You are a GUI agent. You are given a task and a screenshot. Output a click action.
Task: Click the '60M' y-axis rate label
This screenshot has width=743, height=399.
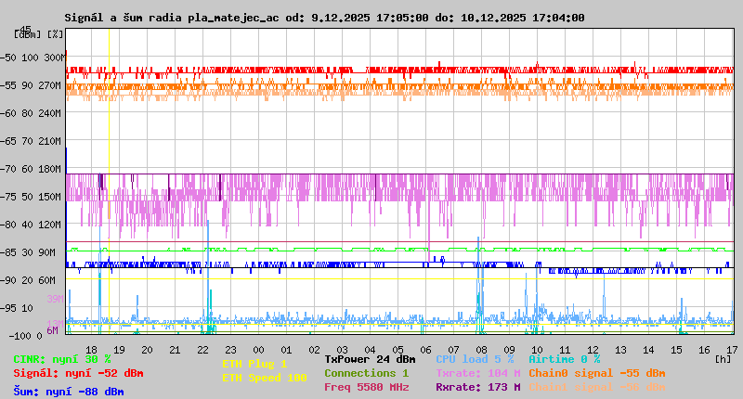tap(47, 280)
